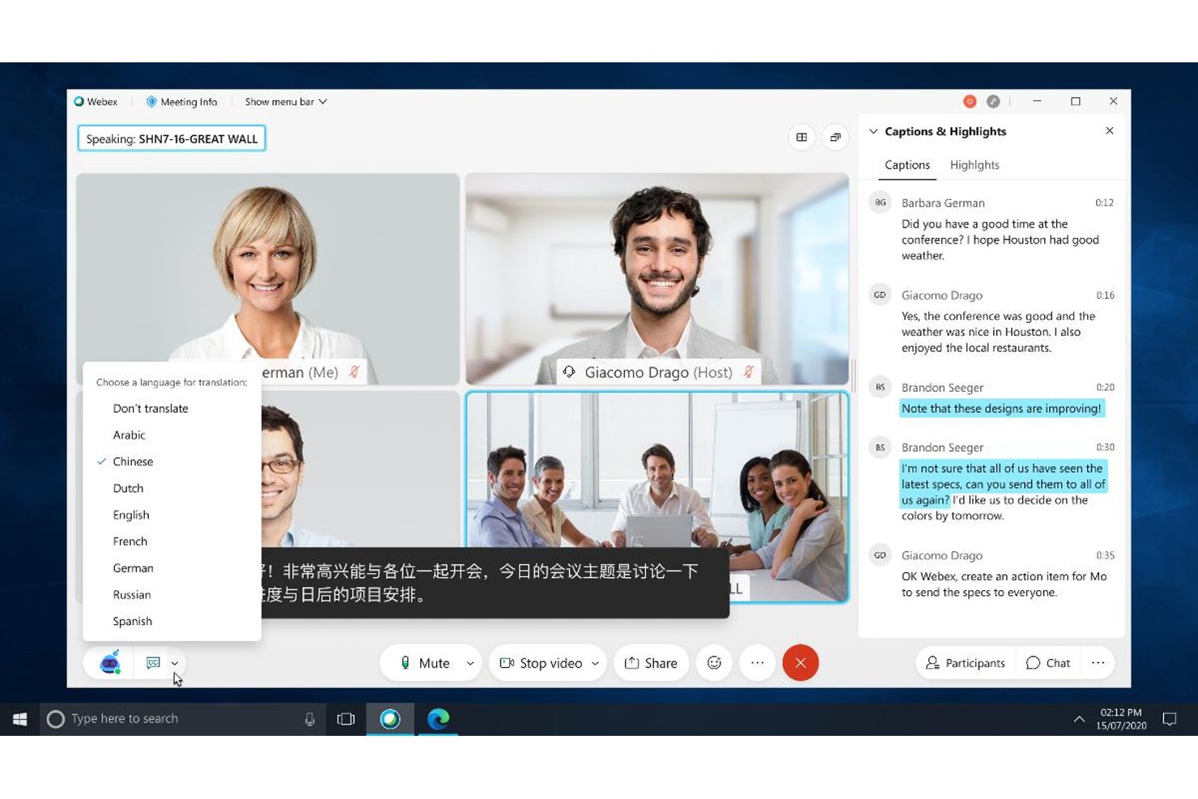Select the Captions tab
This screenshot has height=799, width=1198.
coord(907,165)
